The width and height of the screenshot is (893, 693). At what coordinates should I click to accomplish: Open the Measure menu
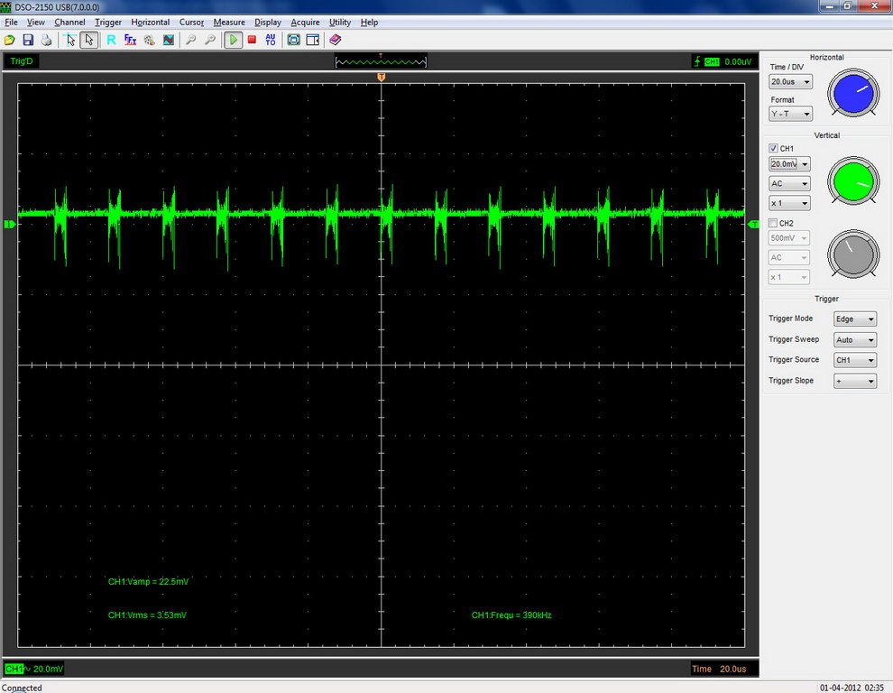point(229,22)
